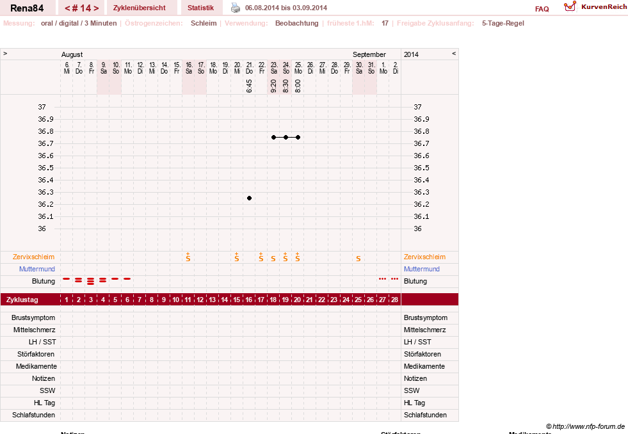Click the left Medikamente row label
628x434 pixels.
click(x=36, y=366)
